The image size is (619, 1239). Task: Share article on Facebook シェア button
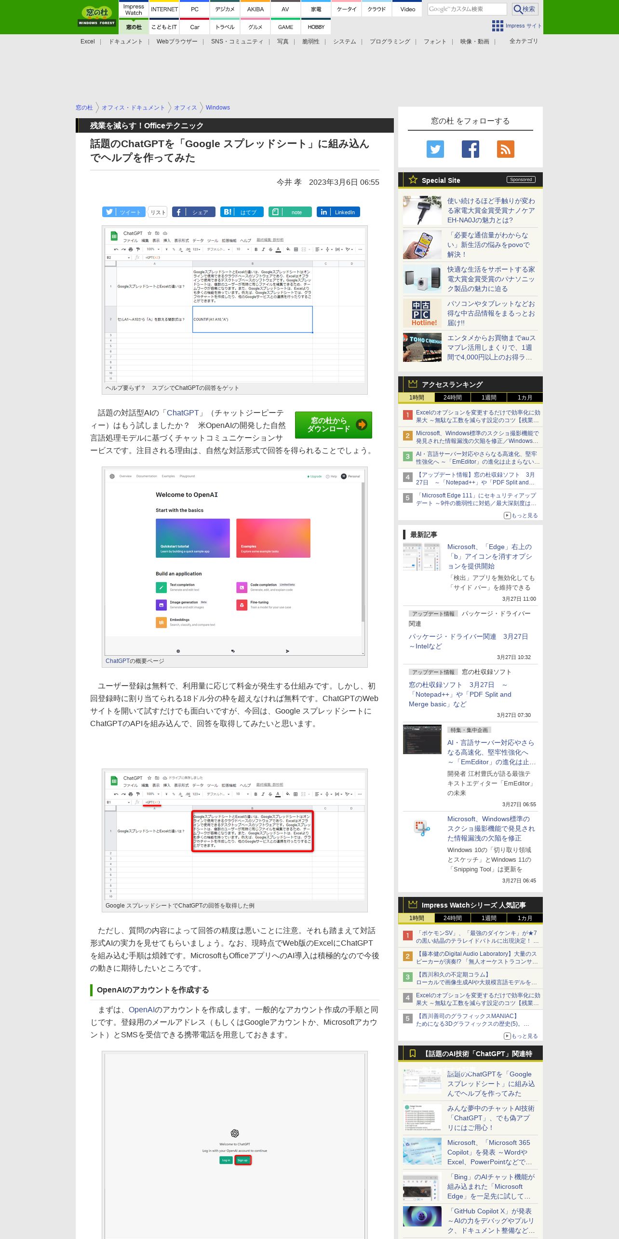[x=194, y=212]
